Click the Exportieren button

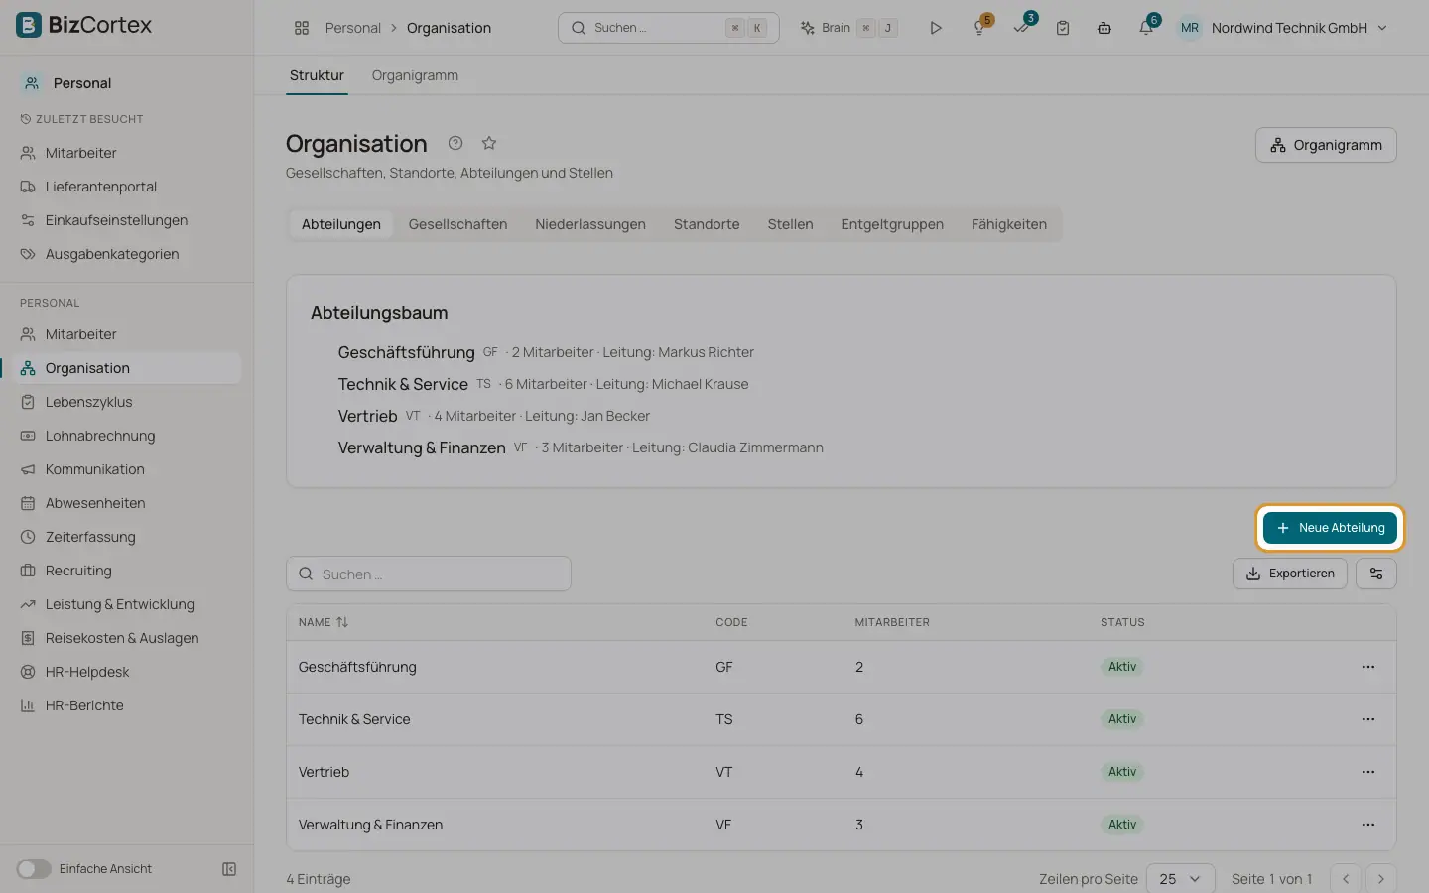pos(1290,574)
